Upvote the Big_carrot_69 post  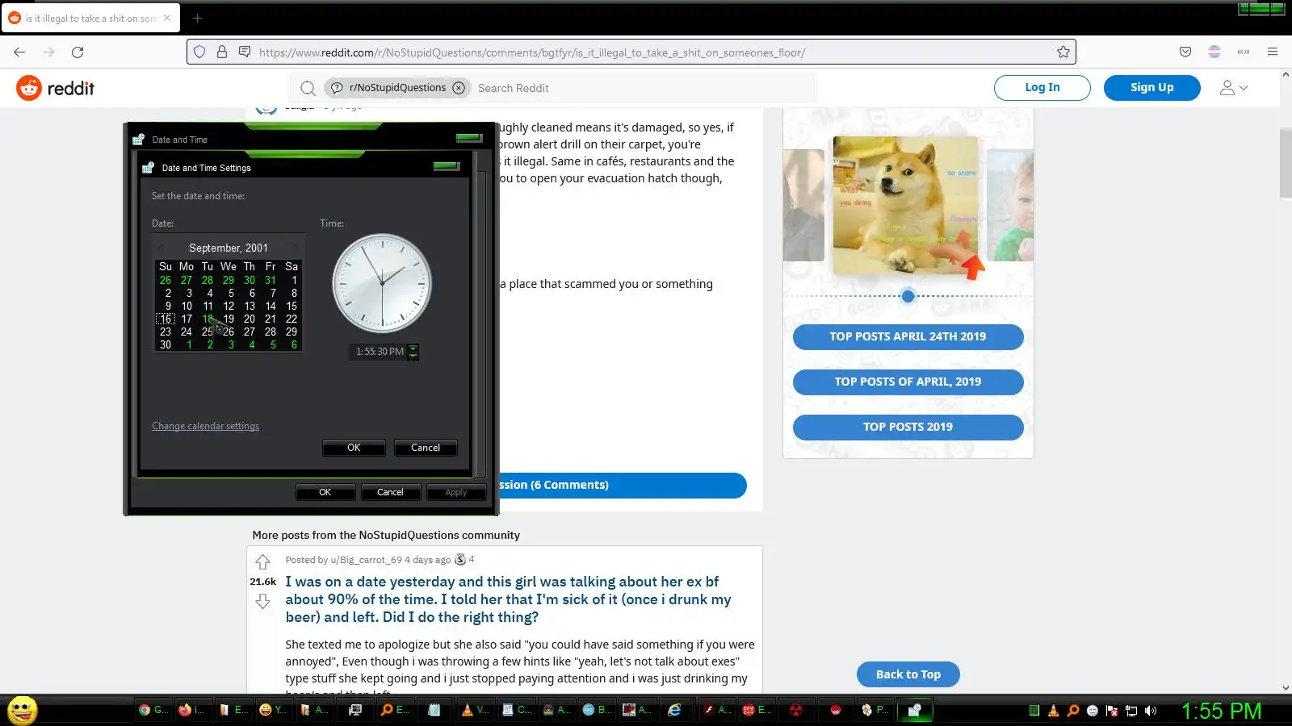tap(262, 561)
